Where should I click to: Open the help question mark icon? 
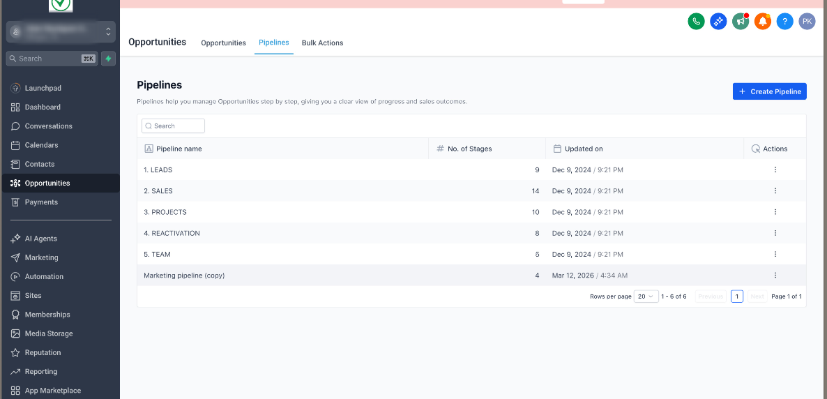784,22
